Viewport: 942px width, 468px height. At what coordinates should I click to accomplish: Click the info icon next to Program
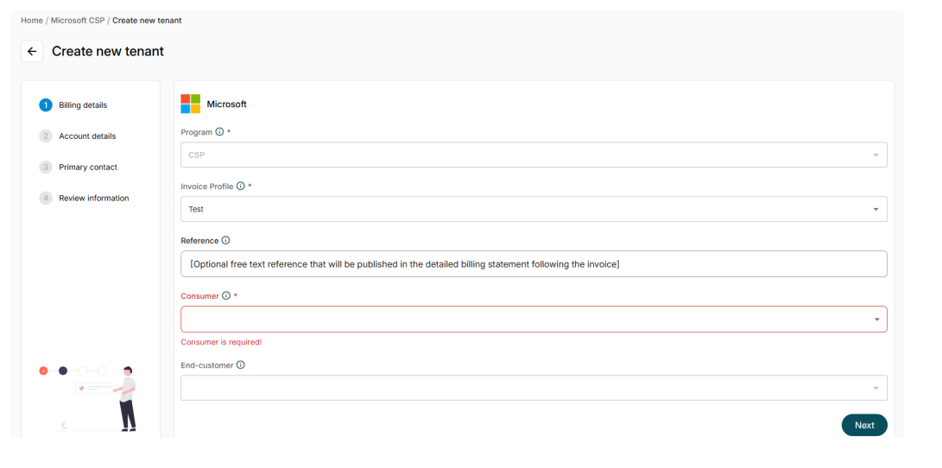point(219,131)
